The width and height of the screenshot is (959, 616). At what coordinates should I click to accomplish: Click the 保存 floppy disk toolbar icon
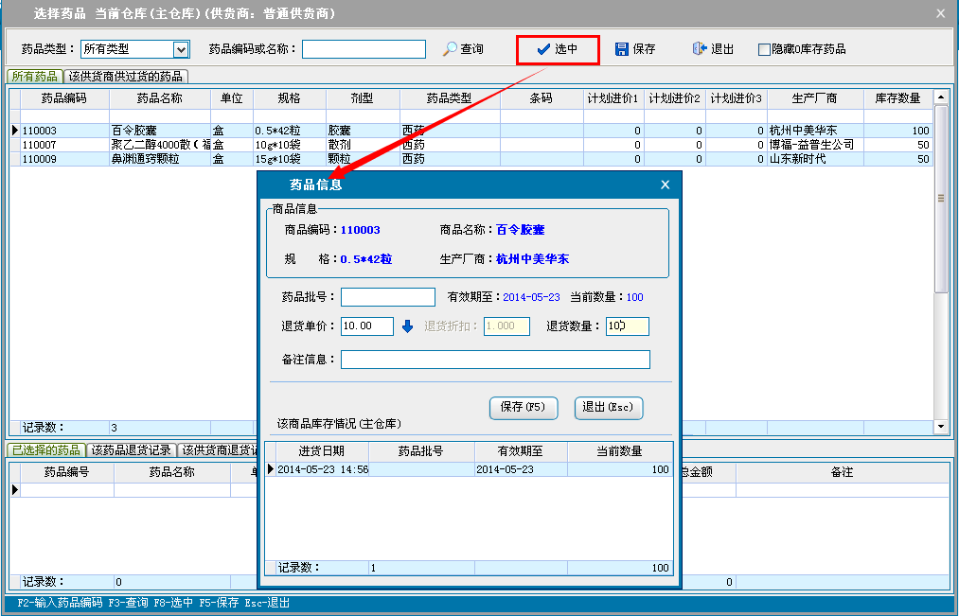pos(622,49)
